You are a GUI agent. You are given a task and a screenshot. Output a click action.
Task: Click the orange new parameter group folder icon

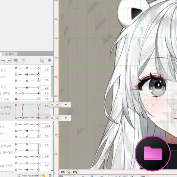44,176
